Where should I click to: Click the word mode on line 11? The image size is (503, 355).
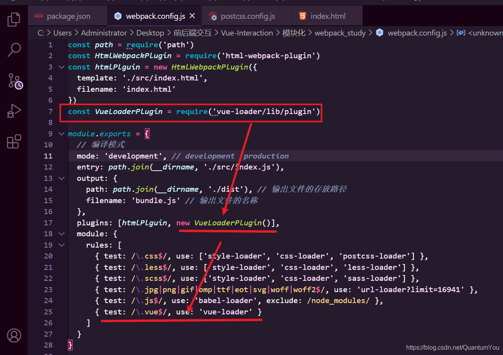tap(86, 156)
